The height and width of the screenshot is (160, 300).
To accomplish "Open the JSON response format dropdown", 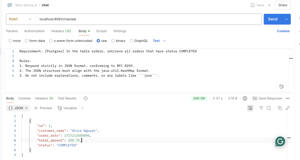I will pos(18,108).
